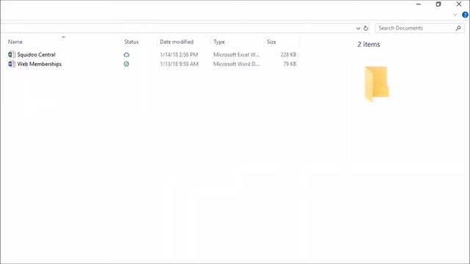470x264 pixels.
Task: Select the Web Memberships file name
Action: point(39,64)
